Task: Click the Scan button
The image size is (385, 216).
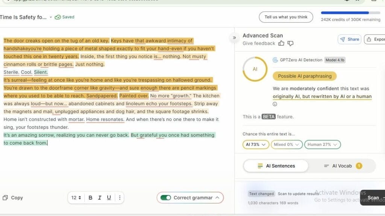Action: tap(373, 198)
